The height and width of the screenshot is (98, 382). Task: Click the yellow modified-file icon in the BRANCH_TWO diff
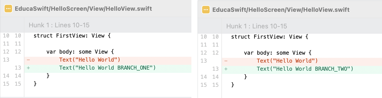206,10
